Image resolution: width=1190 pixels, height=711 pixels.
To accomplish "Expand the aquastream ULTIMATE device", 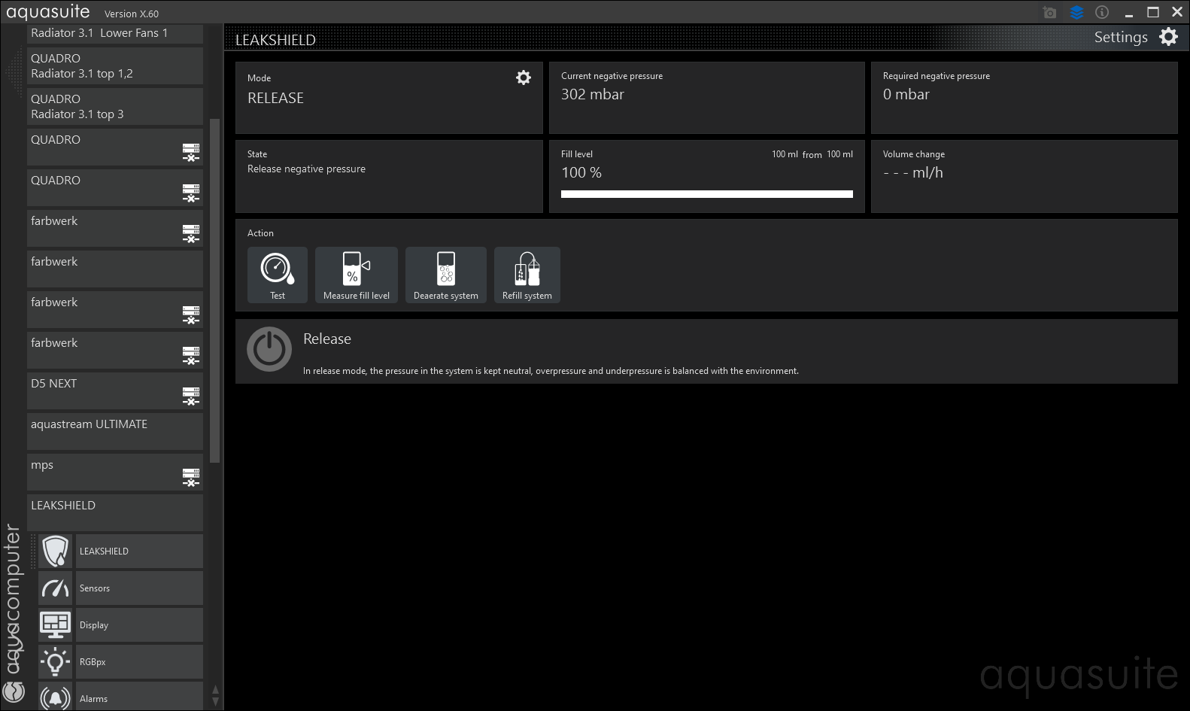I will tap(115, 431).
